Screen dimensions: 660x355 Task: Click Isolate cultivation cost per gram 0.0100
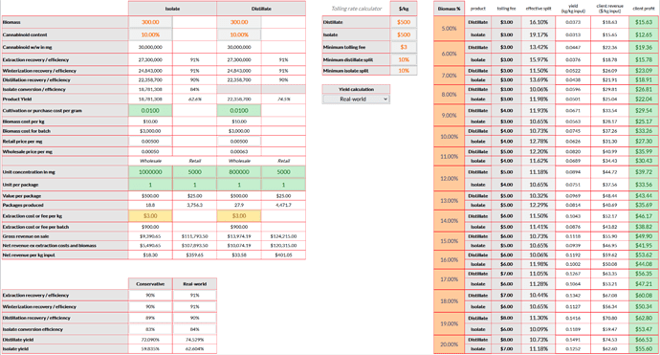point(150,111)
